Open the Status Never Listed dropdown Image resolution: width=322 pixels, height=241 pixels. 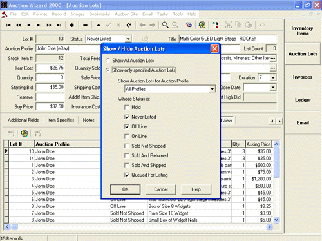(x=128, y=39)
